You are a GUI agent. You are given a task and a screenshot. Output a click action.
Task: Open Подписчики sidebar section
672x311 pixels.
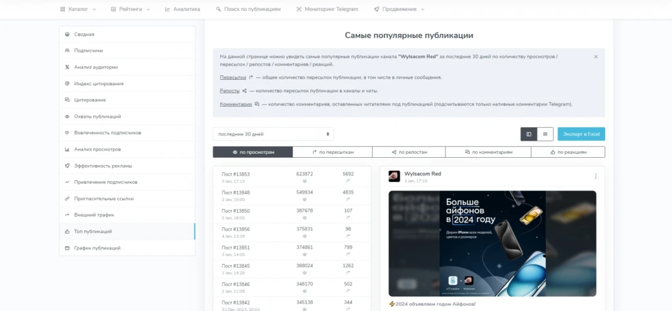(127, 50)
